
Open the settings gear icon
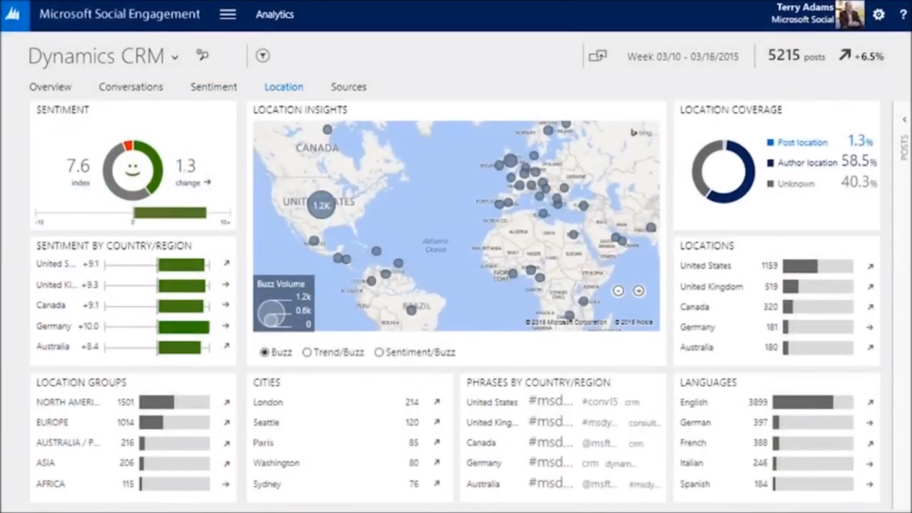[878, 15]
